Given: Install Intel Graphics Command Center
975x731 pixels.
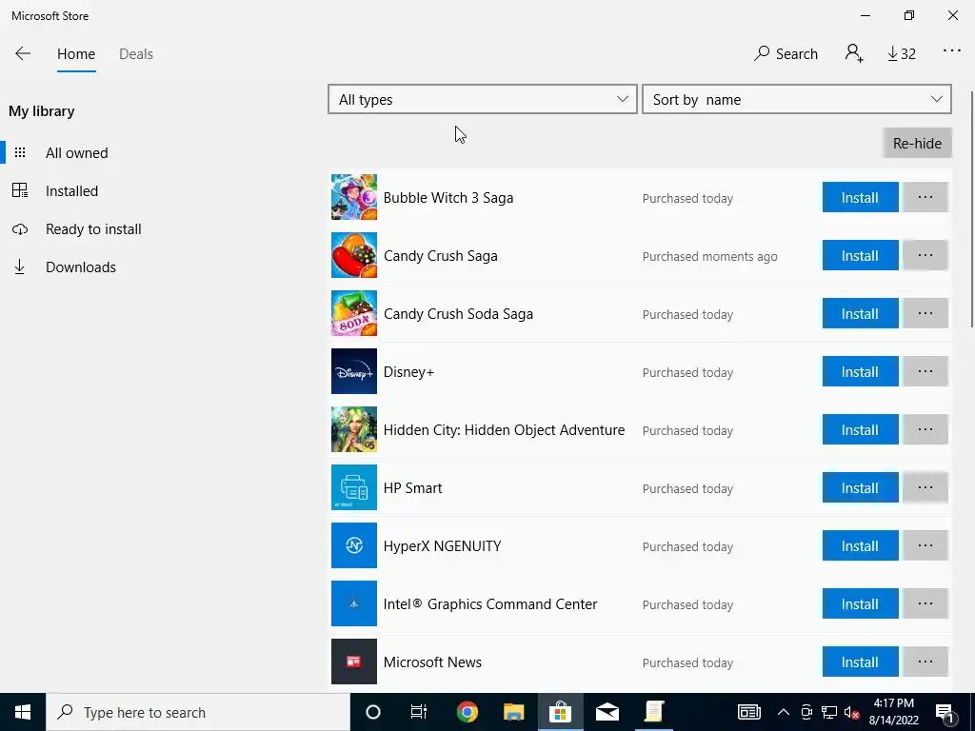Looking at the screenshot, I should [860, 603].
